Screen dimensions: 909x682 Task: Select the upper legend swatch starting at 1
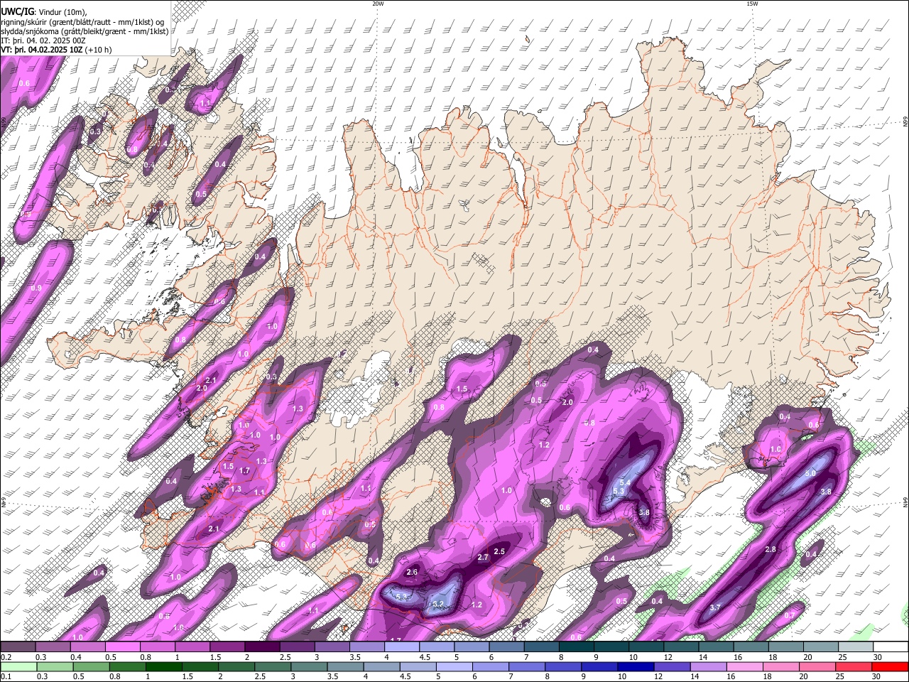click(x=192, y=647)
